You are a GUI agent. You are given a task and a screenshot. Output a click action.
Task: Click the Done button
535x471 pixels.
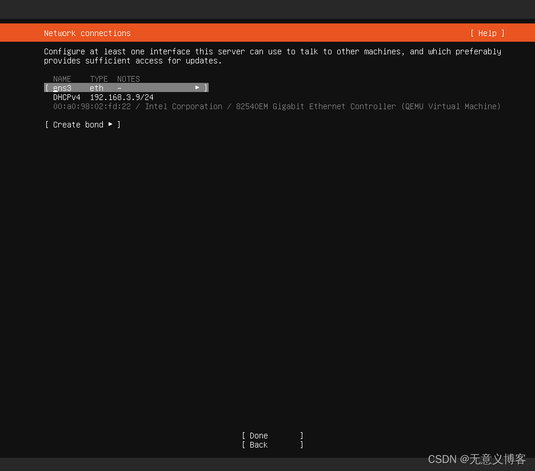tap(258, 435)
